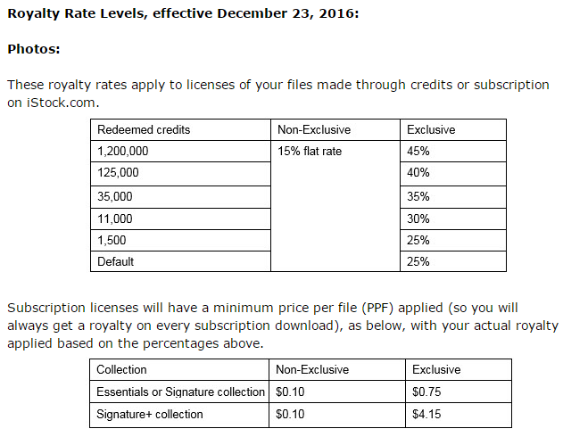Click the Photos: heading
563x437 pixels.
click(x=34, y=49)
